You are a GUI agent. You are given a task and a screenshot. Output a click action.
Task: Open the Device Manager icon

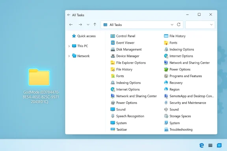(x=113, y=56)
